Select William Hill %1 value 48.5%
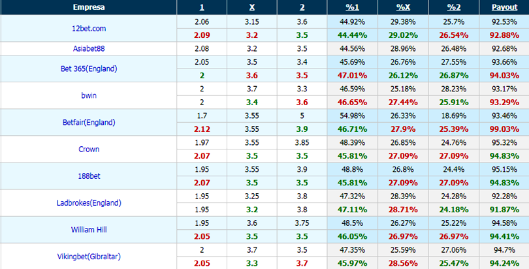529x269 pixels. [352, 223]
